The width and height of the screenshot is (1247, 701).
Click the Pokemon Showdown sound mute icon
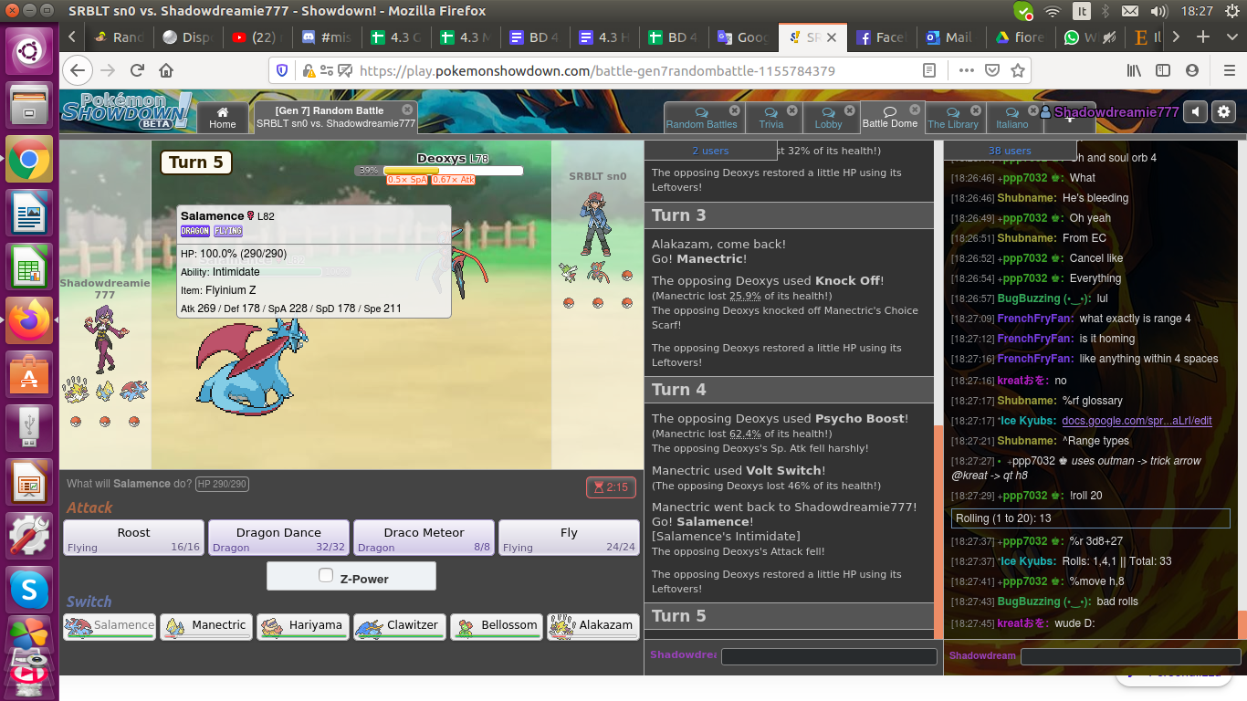pos(1195,111)
